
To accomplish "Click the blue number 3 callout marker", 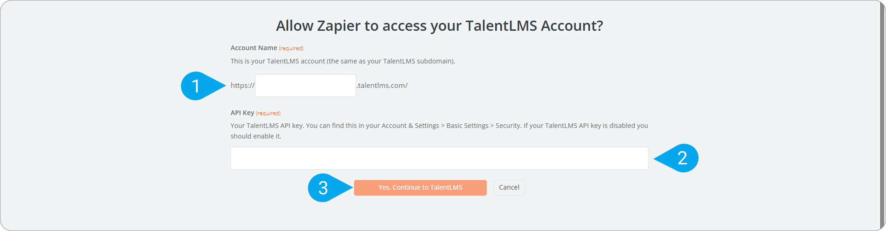I will tap(323, 188).
